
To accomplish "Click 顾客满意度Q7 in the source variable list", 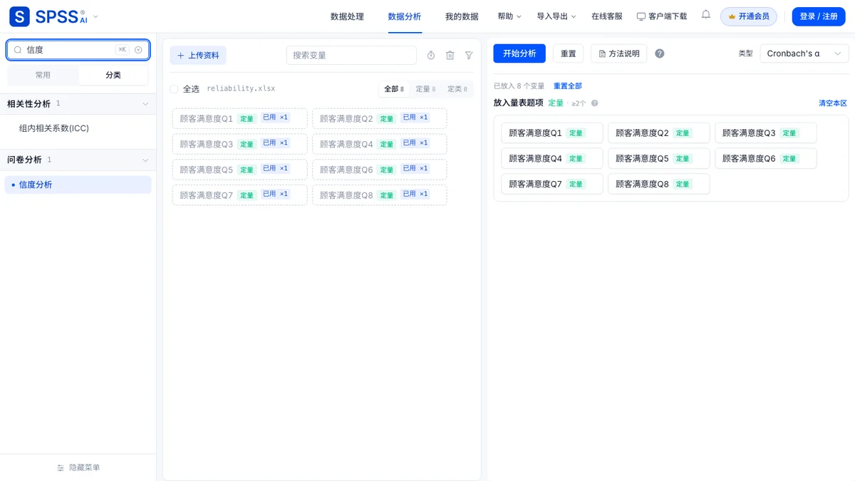I will (x=239, y=195).
